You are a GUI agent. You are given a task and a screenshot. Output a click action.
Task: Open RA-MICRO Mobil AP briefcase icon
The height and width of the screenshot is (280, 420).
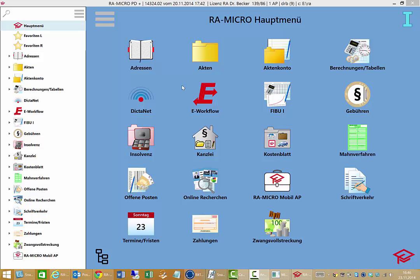(x=277, y=181)
